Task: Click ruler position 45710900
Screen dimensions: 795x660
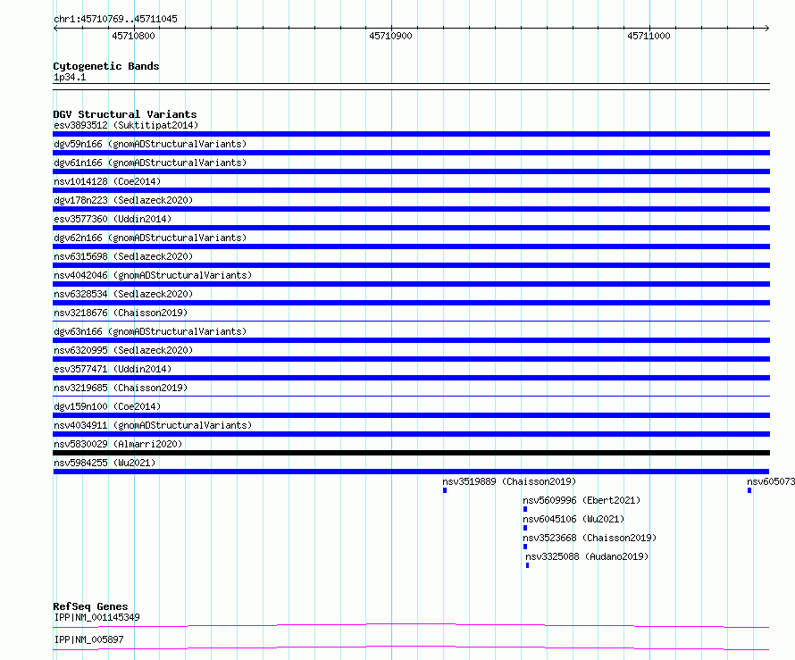Action: pyautogui.click(x=390, y=36)
